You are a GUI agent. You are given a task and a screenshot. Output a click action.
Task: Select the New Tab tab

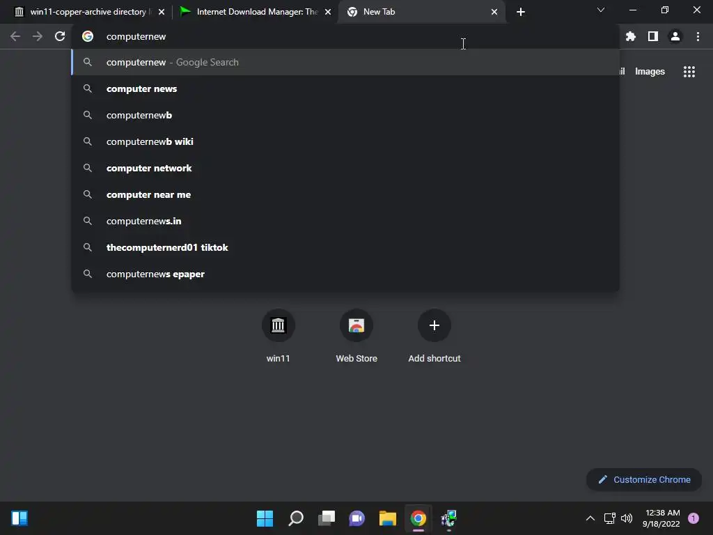(x=421, y=12)
